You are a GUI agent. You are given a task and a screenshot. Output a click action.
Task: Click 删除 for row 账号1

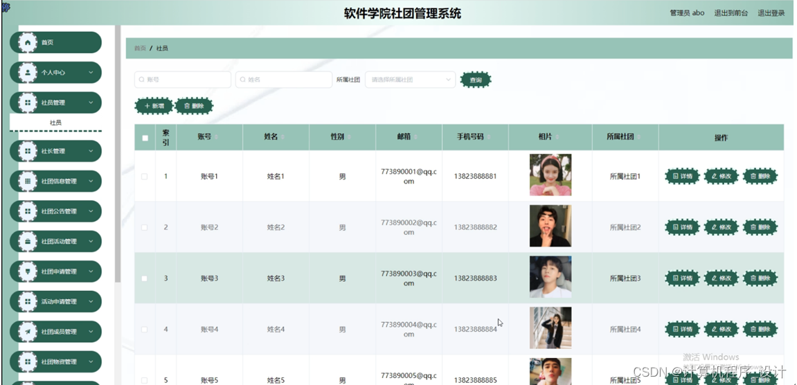point(760,177)
